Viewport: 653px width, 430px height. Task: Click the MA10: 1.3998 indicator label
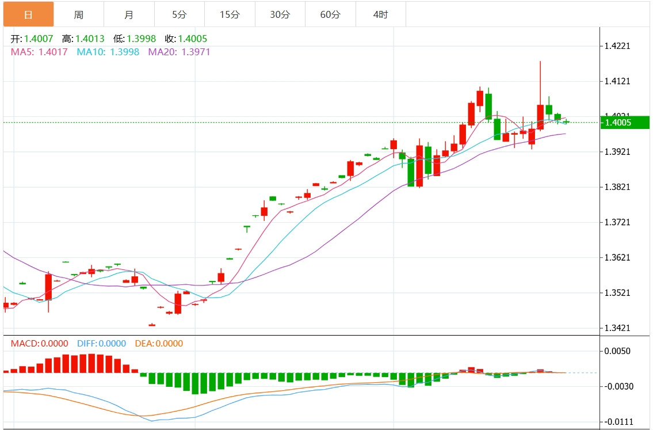(x=108, y=52)
